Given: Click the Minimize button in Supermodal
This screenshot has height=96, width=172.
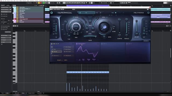Looking at the screenshot, I should tap(146, 41).
